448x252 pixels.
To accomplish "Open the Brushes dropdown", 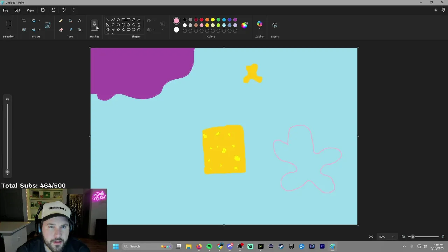I will (94, 29).
